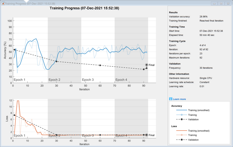Viewport: 233px width, 147px height.
Task: Click the Validation legend marker under Accuracy
Action: pyautogui.click(x=182, y=119)
